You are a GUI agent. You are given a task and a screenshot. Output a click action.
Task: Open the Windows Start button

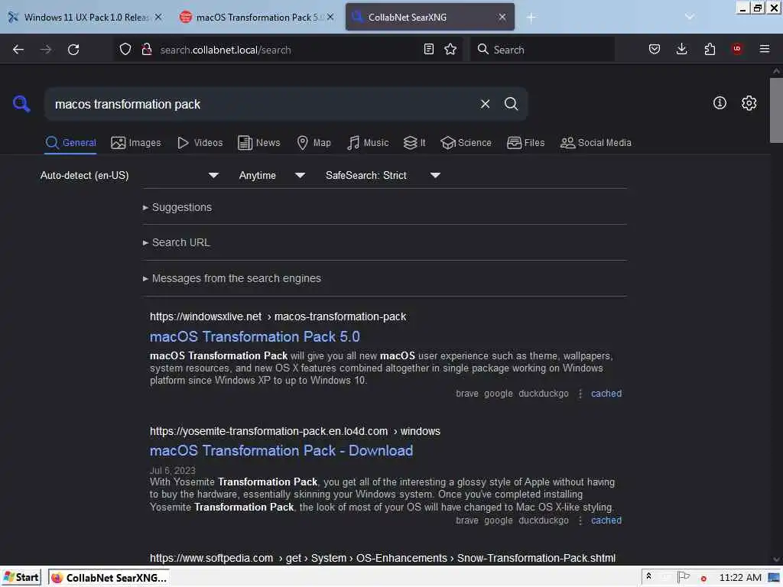point(21,578)
